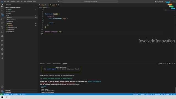176x99 pixels.
Task: Click the errors and warnings count in status bar
Action: coord(16,94)
